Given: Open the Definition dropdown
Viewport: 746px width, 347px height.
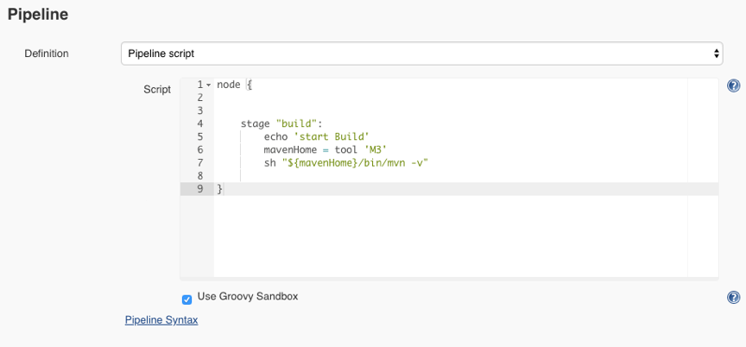Looking at the screenshot, I should (421, 54).
